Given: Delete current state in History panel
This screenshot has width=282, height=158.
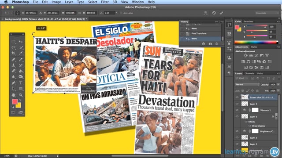Looking at the screenshot, I should coord(216,44).
